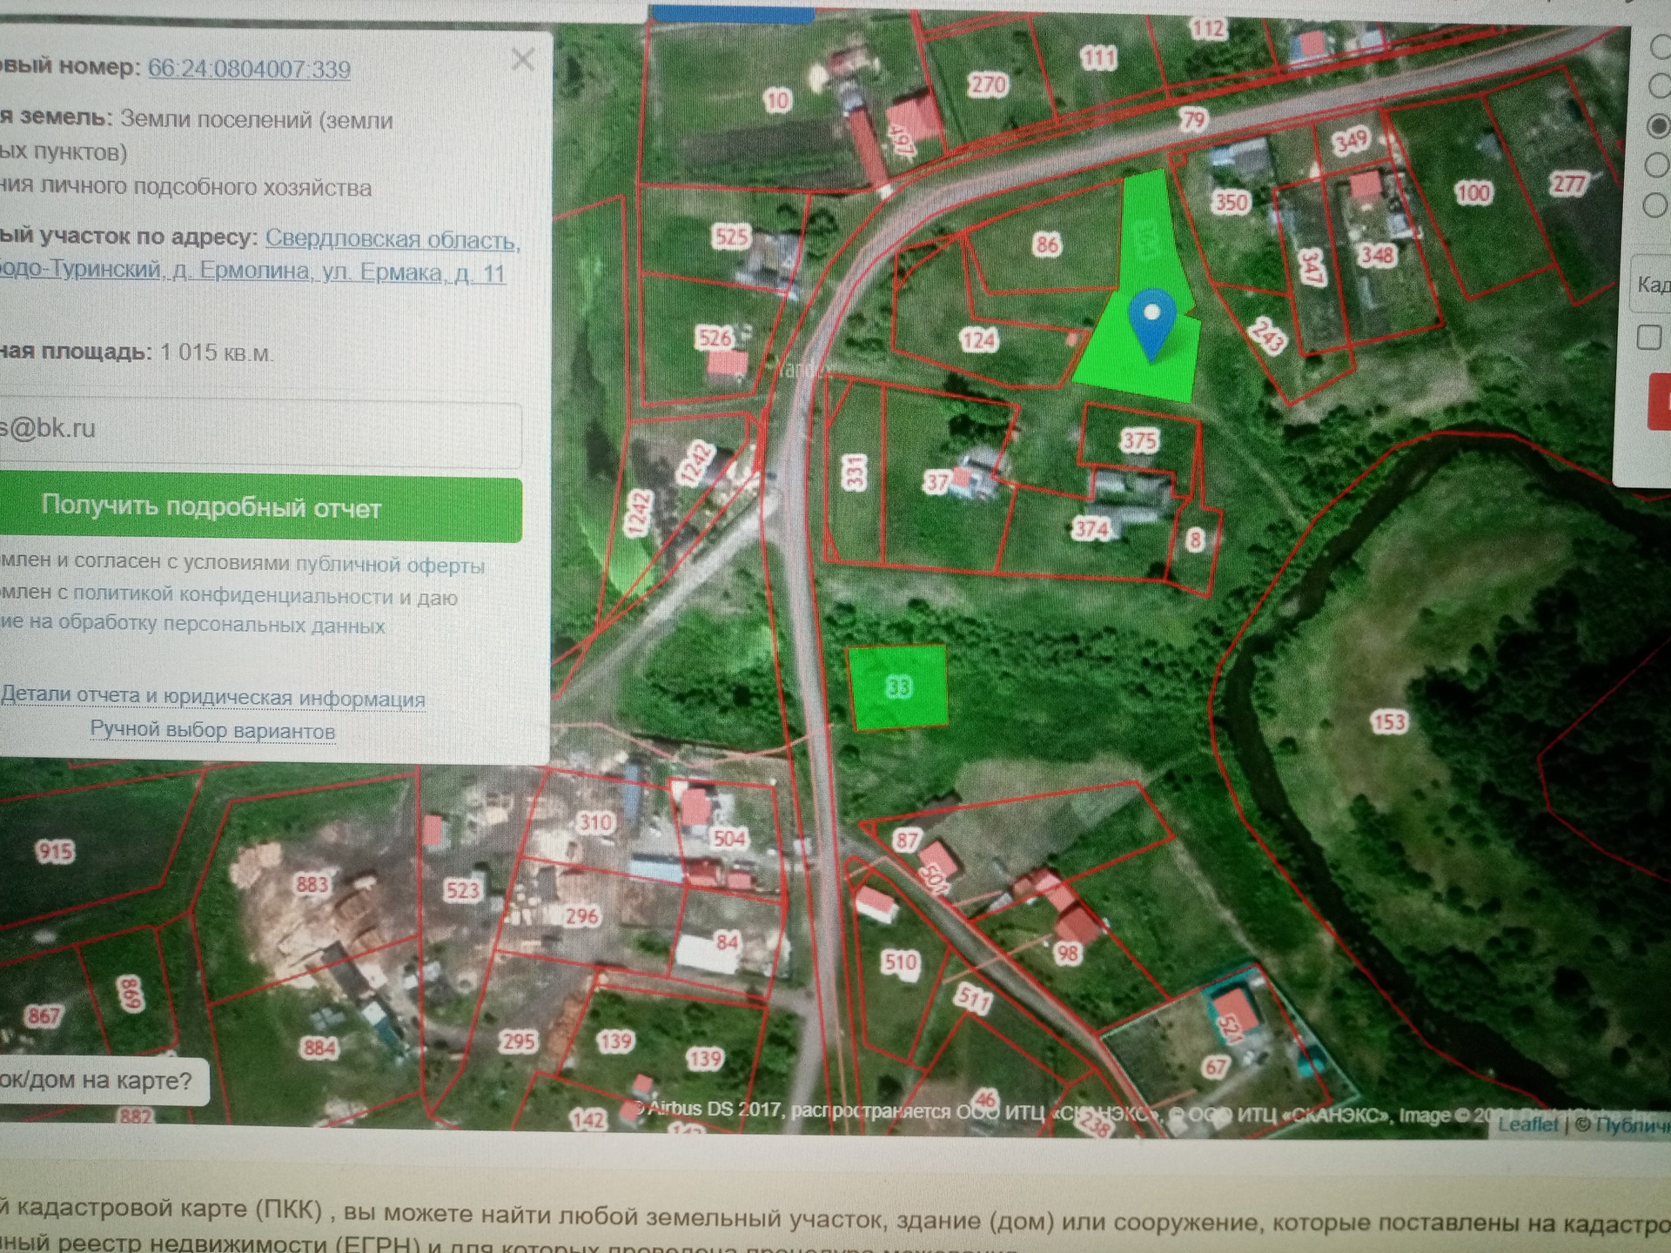Click parcel label 525 on map

(730, 237)
